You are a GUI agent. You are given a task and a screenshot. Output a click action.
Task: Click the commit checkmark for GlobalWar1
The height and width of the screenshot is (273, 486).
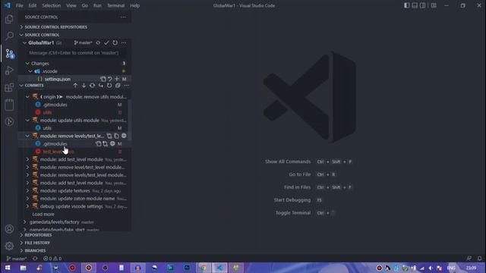coord(106,42)
